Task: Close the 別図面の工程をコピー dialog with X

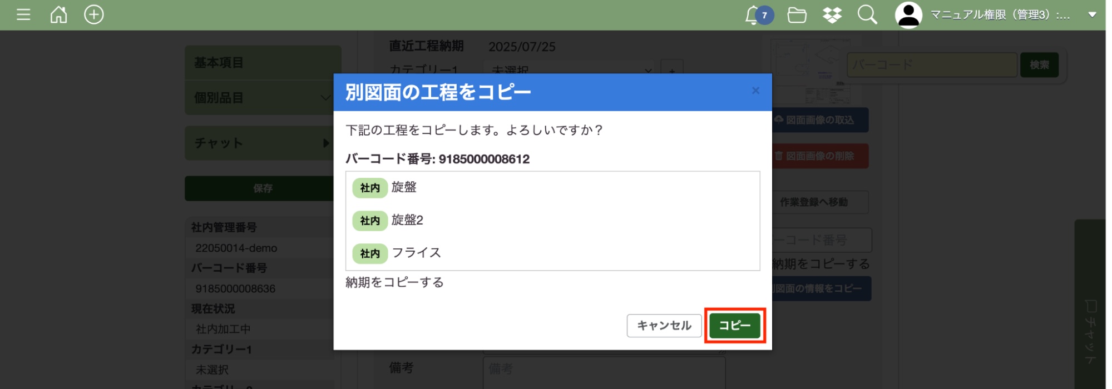Action: pyautogui.click(x=755, y=91)
